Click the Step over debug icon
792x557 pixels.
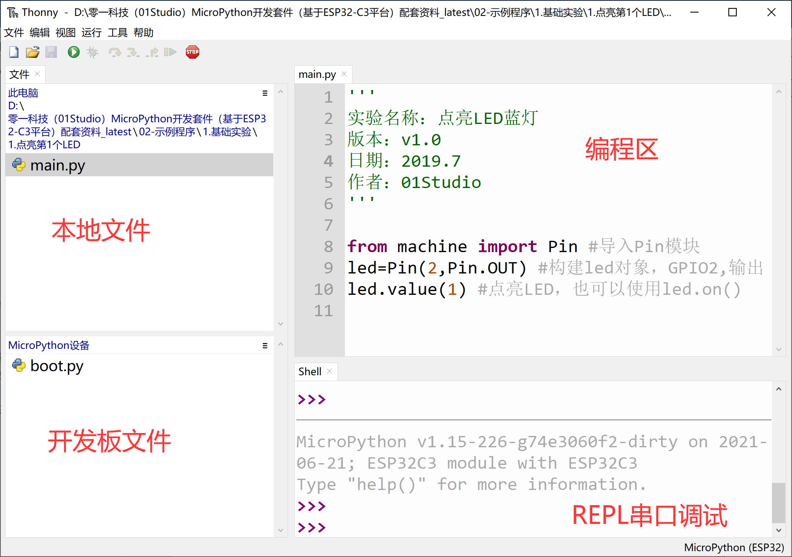tap(114, 52)
